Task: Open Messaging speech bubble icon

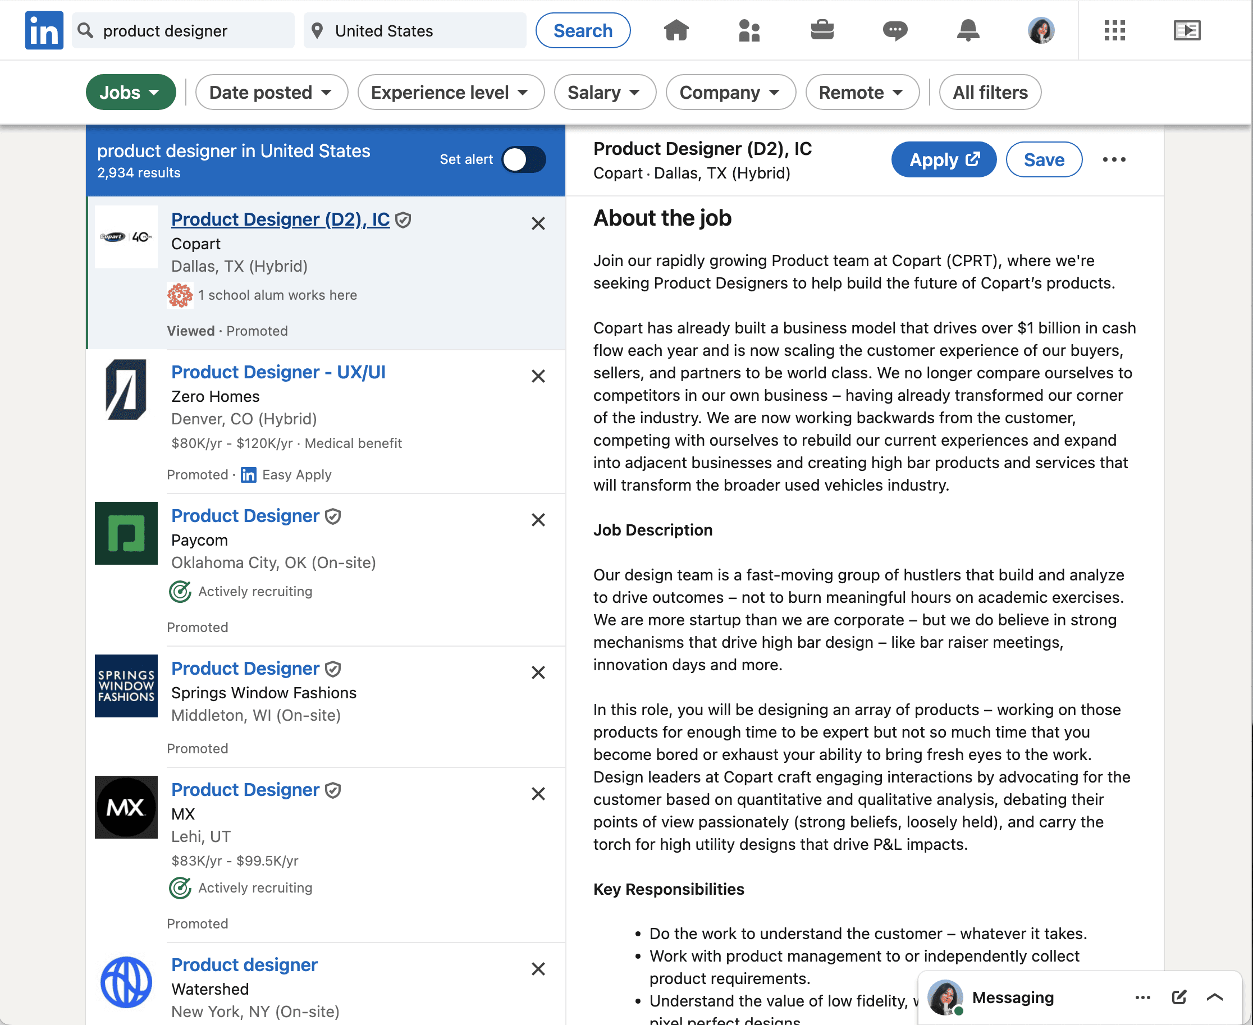Action: [895, 30]
